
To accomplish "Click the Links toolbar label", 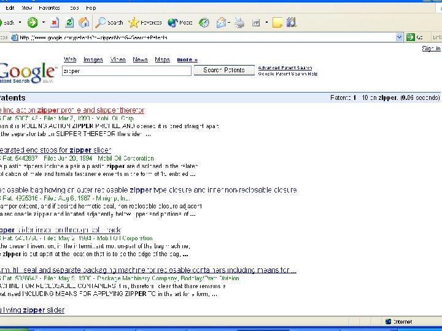I will (x=437, y=37).
